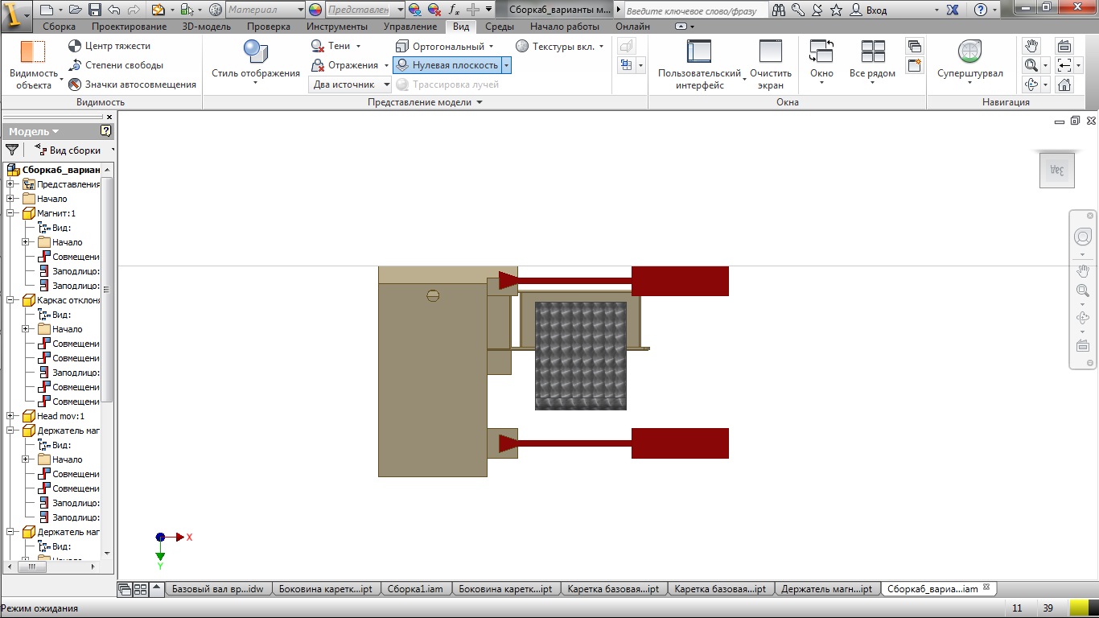The height and width of the screenshot is (618, 1099).
Task: Select the Orbit tool in ribbon Navigation panel
Action: coord(1031,84)
